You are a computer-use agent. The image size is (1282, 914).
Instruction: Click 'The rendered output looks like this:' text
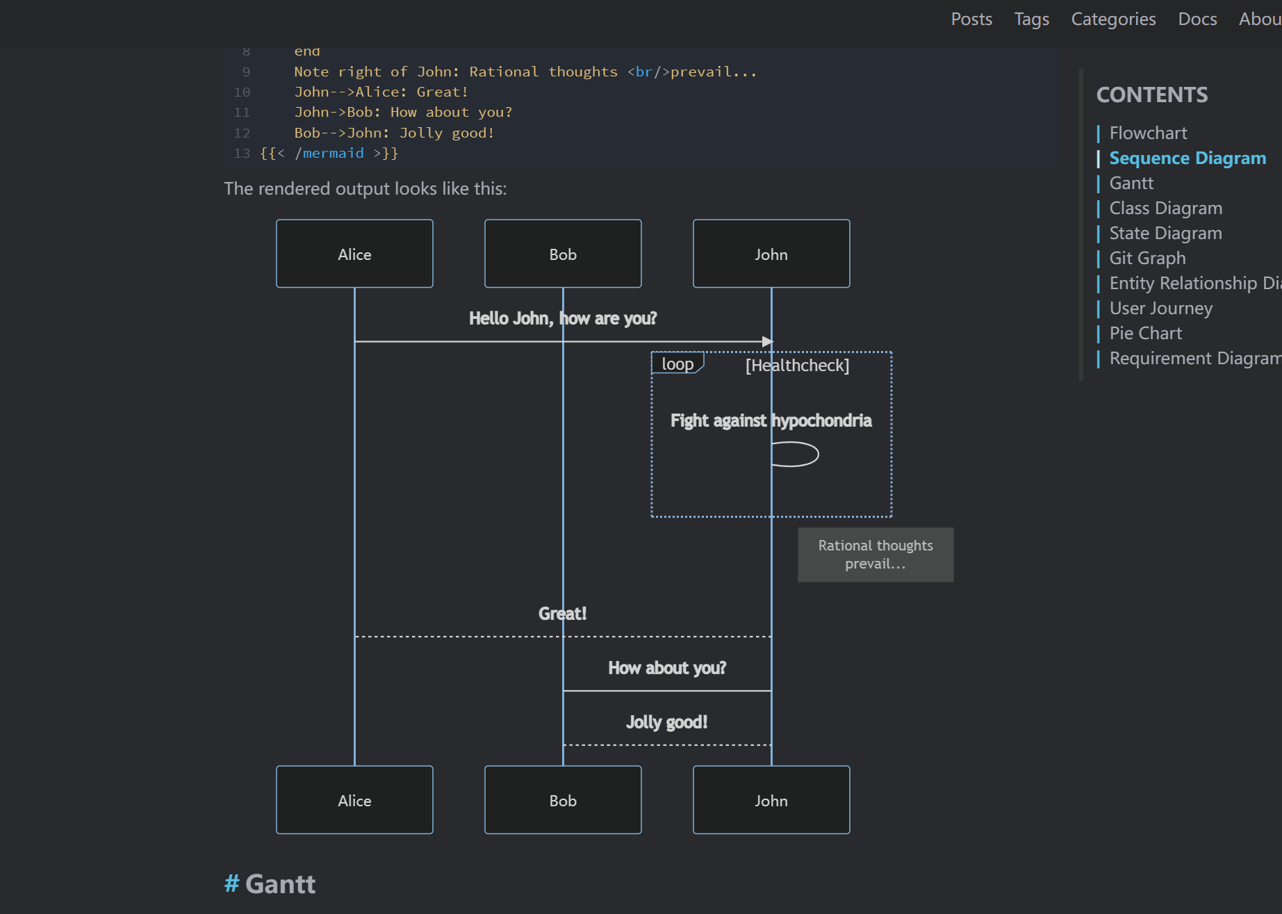365,189
